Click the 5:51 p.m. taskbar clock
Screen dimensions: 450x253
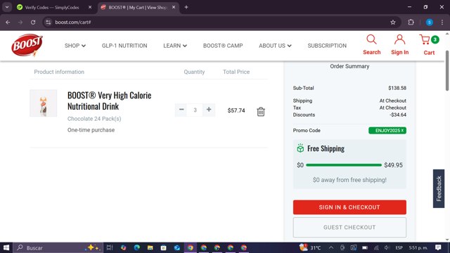(x=418, y=247)
